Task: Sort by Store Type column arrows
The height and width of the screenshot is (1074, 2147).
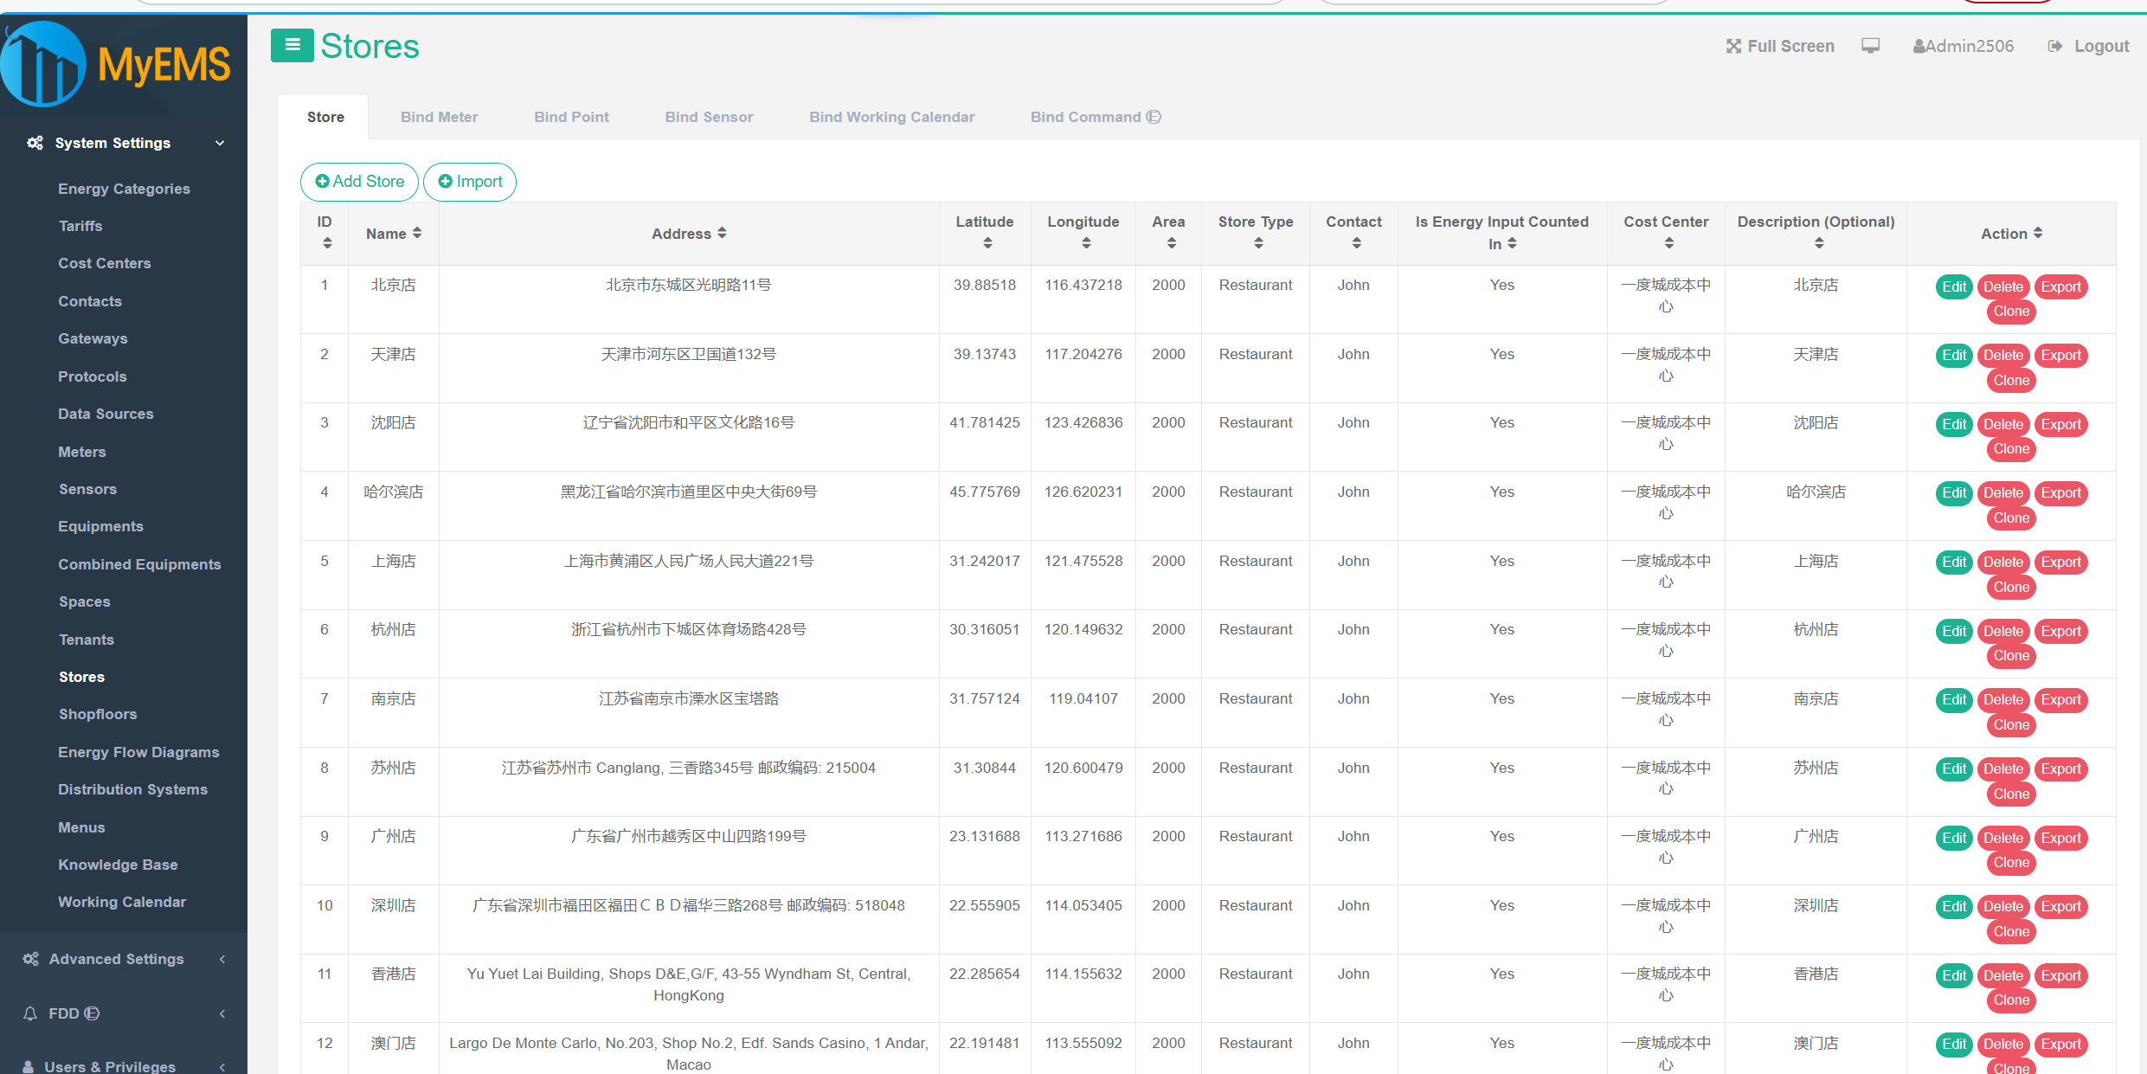Action: pyautogui.click(x=1257, y=243)
